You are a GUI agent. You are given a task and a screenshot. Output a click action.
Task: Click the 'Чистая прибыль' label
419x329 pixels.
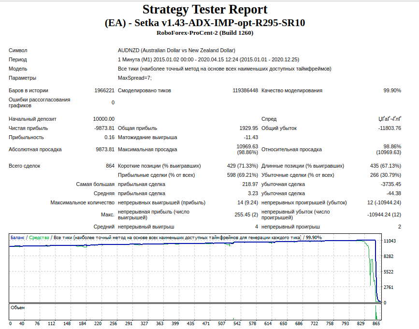click(x=28, y=128)
